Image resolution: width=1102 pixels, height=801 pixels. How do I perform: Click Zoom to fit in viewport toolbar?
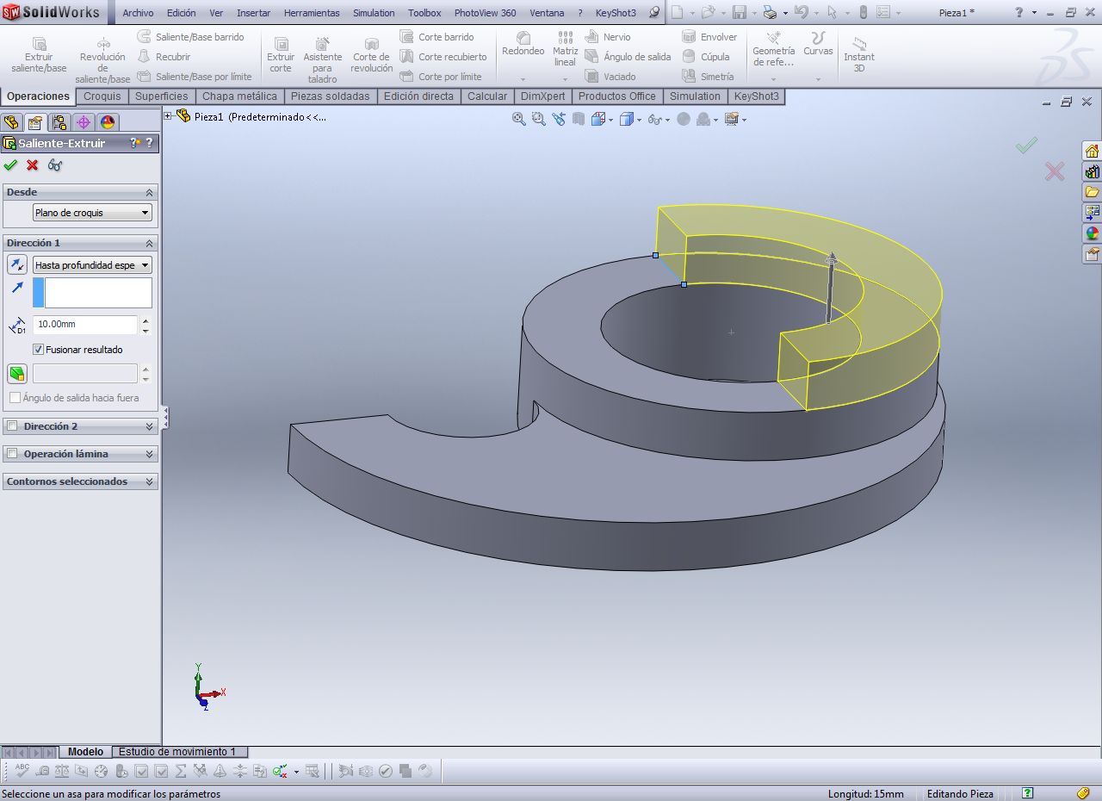tap(519, 120)
